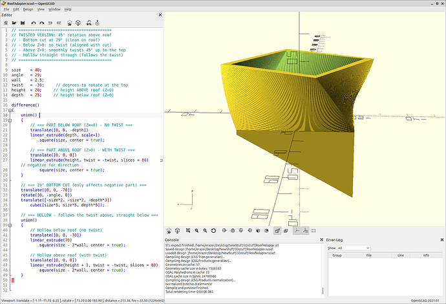The height and width of the screenshot is (304, 446).
Task: Click Render icon in the viewer toolbar
Action: 177,230
